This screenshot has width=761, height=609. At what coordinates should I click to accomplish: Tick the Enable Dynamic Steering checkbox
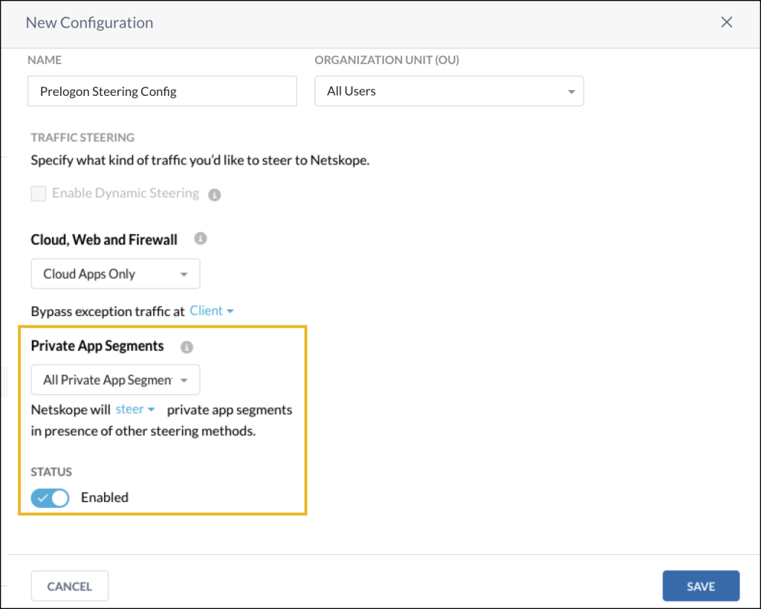click(x=39, y=193)
